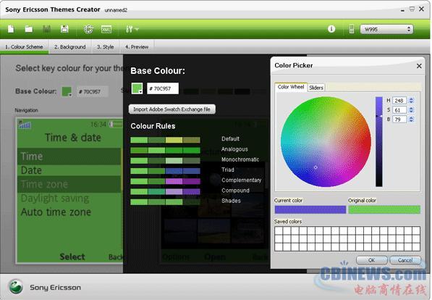Click the Save floppy disk icon
Image resolution: width=432 pixels, height=300 pixels.
pos(64,29)
